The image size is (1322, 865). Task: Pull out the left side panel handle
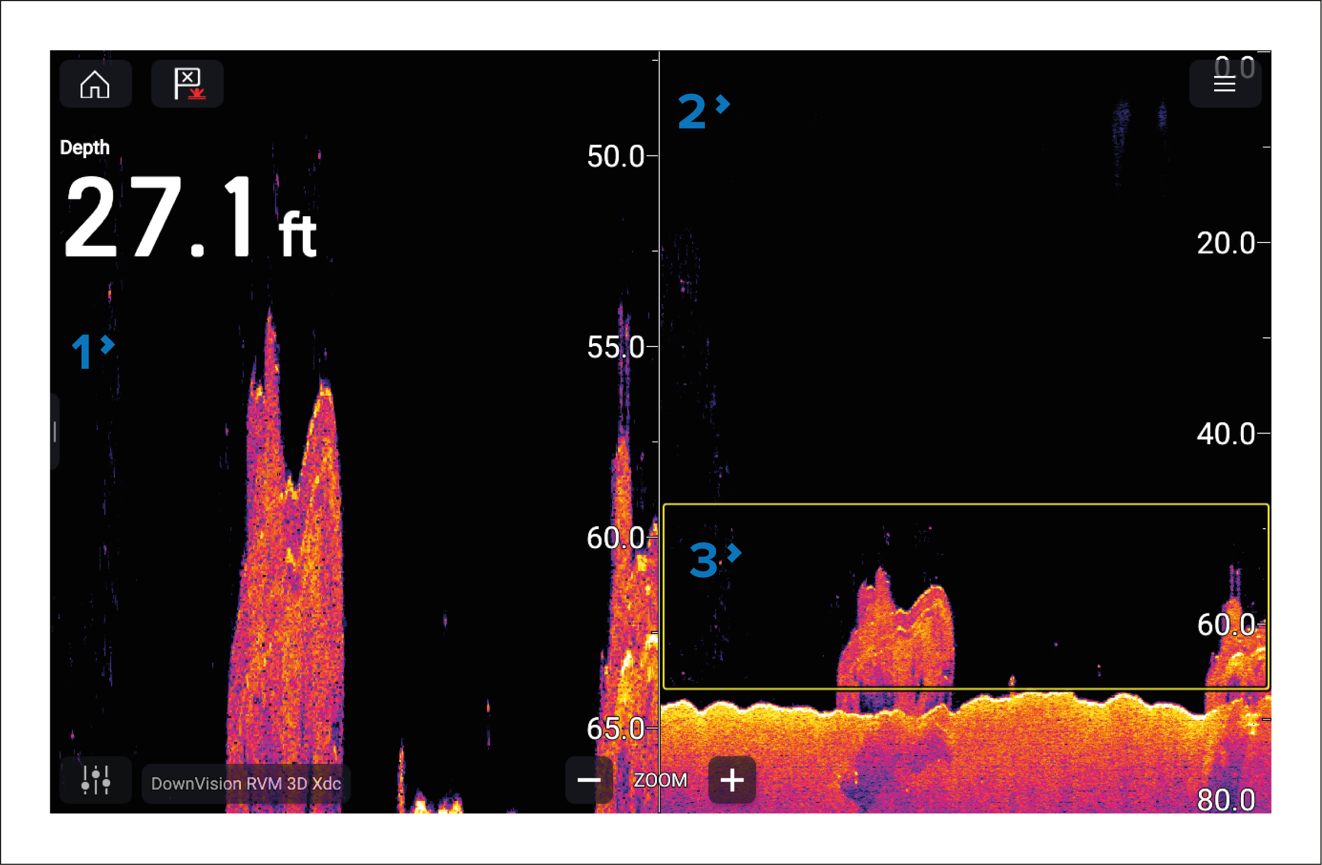[54, 431]
